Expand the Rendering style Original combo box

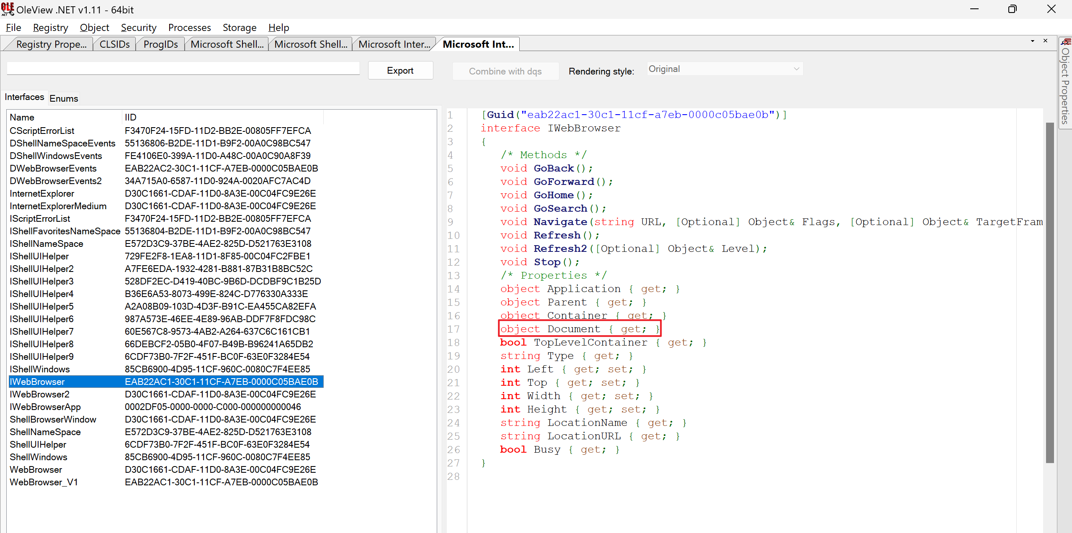point(724,69)
